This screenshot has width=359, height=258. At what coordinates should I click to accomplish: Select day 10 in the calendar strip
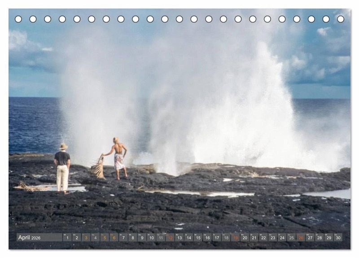(x=152, y=238)
